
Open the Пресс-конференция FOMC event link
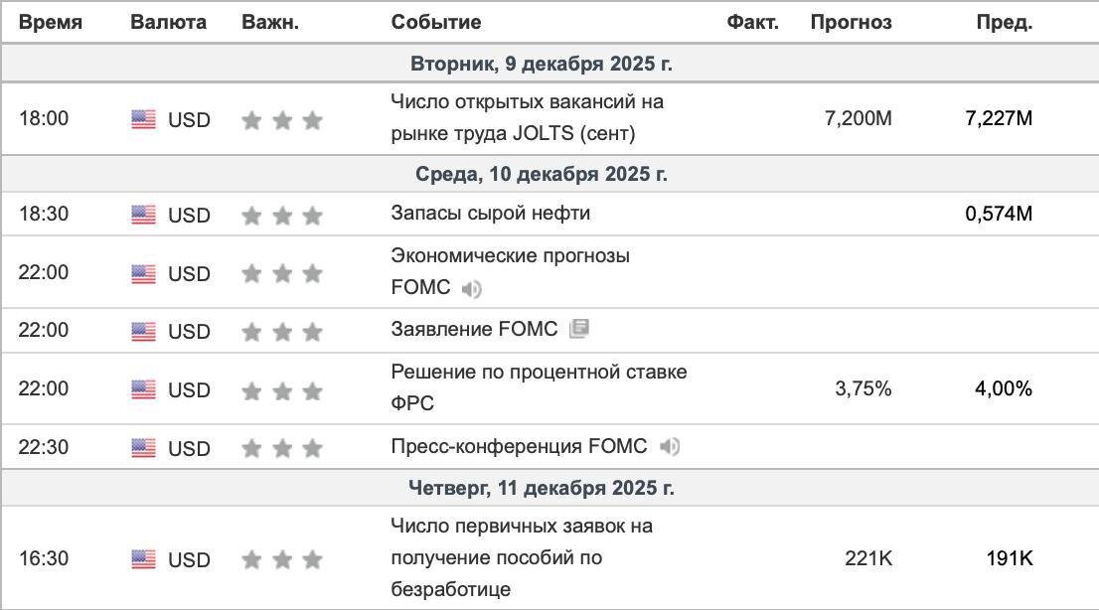pos(519,446)
